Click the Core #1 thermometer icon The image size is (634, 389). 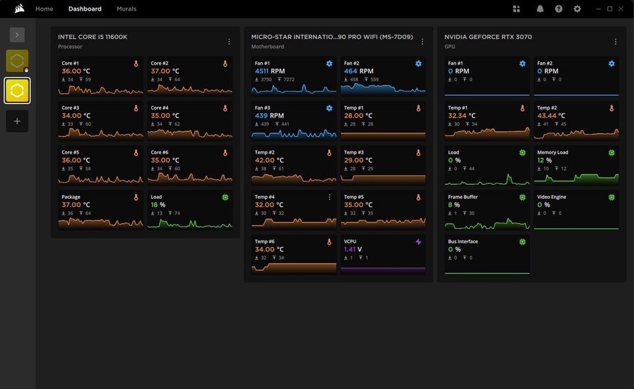point(136,63)
